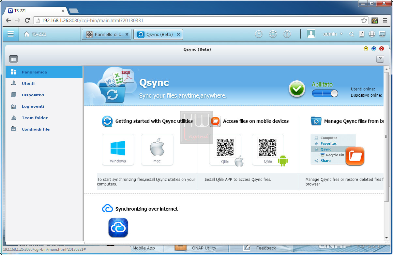Open myQNAPcloud blue app icon

click(x=118, y=228)
